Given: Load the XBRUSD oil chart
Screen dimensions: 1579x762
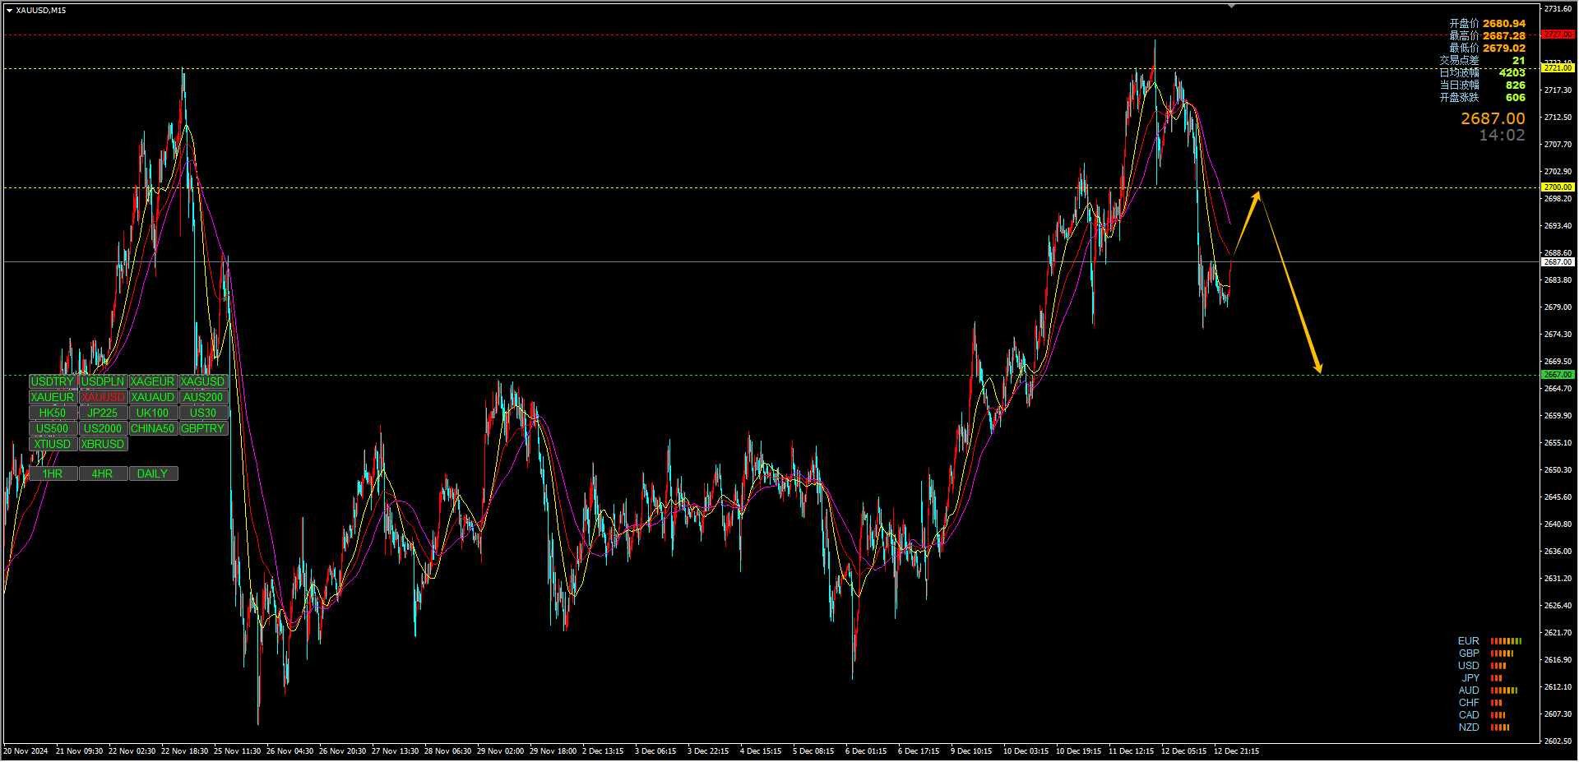Looking at the screenshot, I should click(x=103, y=444).
